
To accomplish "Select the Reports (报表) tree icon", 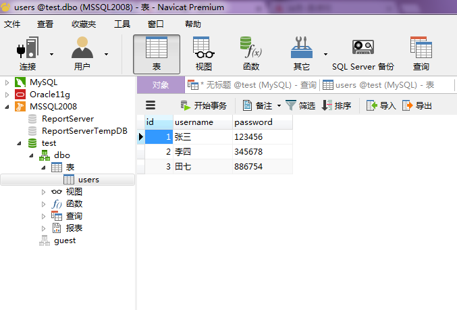I will (57, 228).
